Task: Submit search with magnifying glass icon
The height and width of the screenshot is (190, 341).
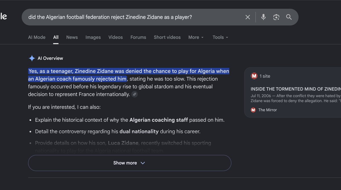Action: pyautogui.click(x=289, y=17)
